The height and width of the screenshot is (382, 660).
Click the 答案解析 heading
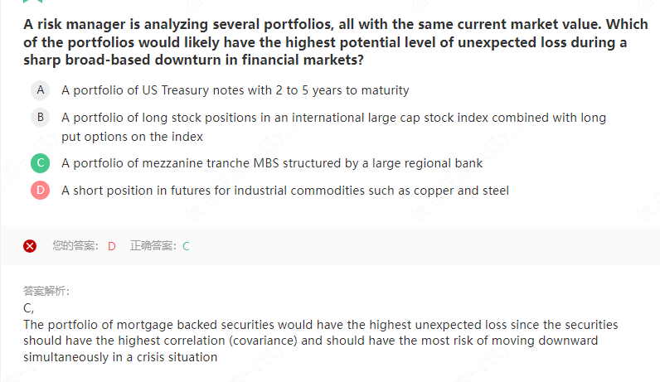(46, 292)
